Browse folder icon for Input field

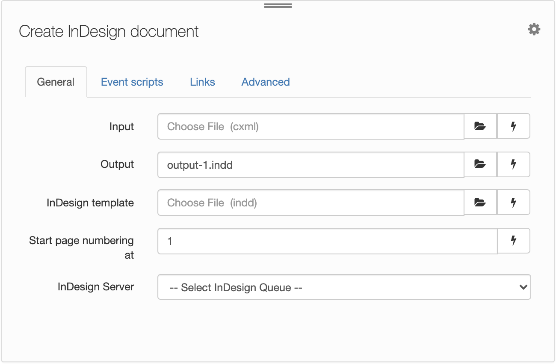coord(480,126)
